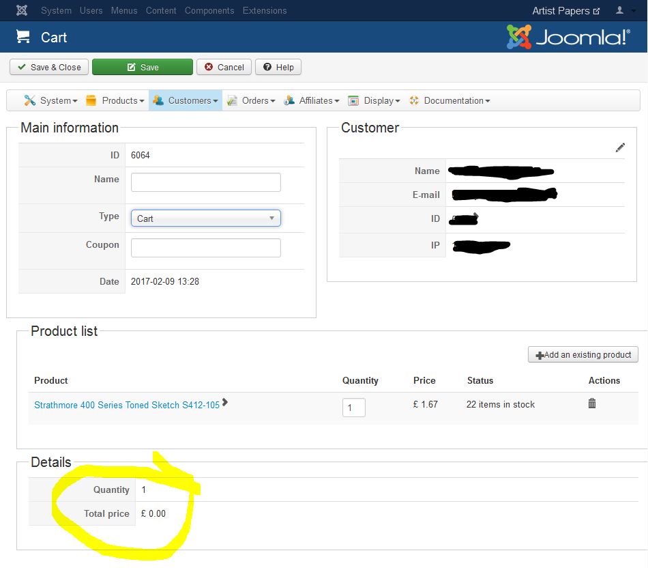This screenshot has width=648, height=568.
Task: Click the Customers people icon
Action: tap(158, 100)
